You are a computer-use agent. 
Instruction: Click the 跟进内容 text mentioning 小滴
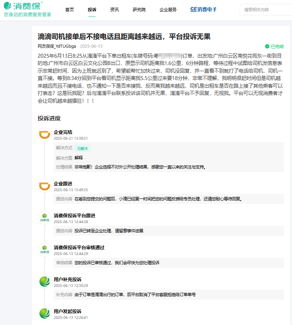[x=159, y=199]
